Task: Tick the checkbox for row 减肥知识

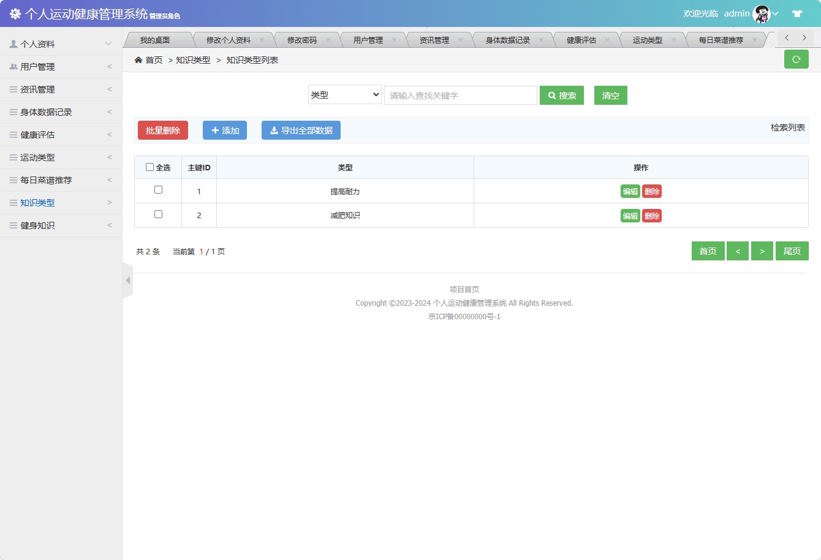Action: tap(157, 214)
